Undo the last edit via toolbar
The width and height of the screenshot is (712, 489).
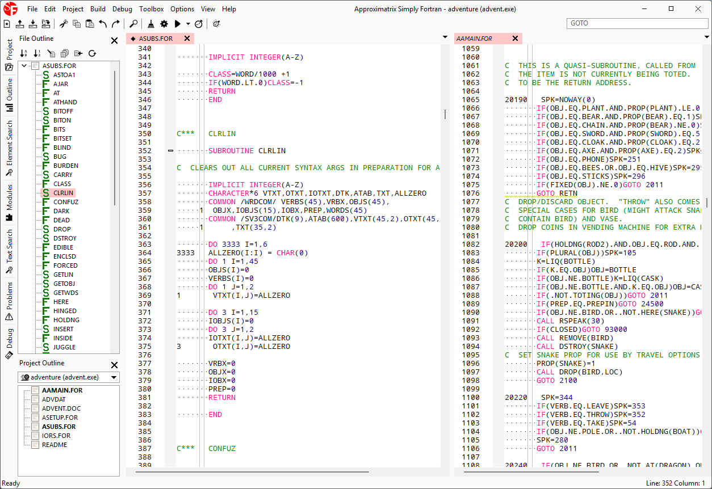[x=103, y=24]
